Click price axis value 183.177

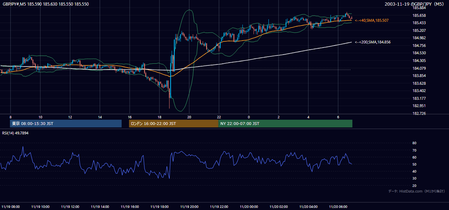click(x=419, y=98)
